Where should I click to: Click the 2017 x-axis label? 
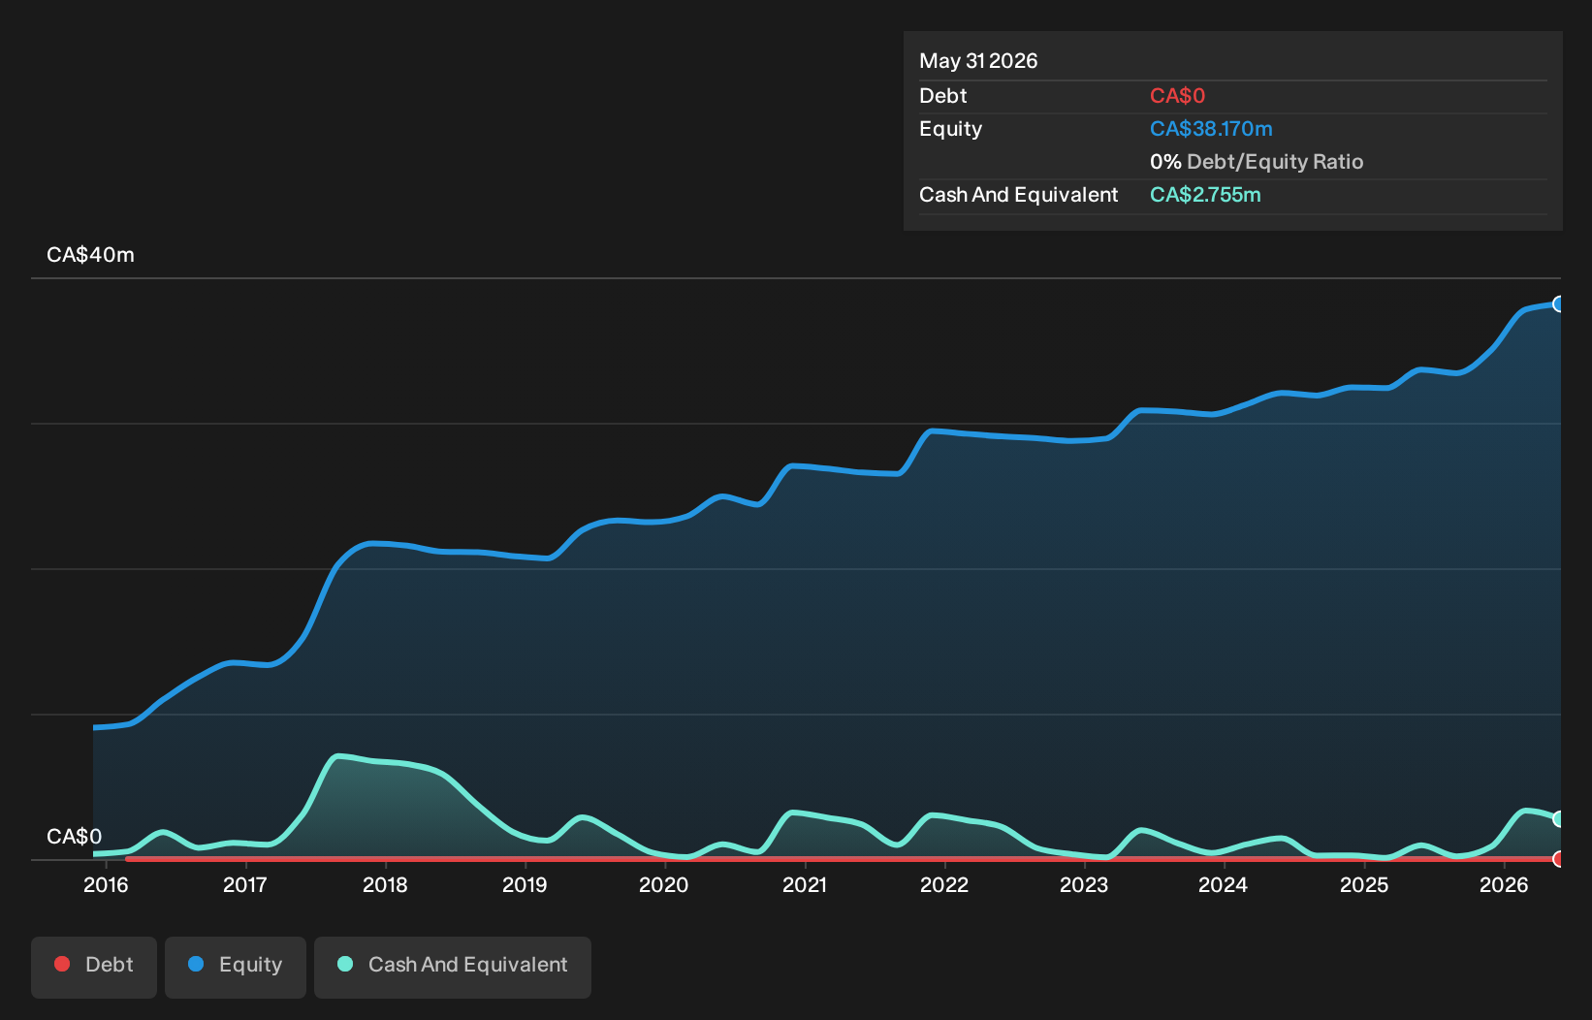(x=245, y=885)
